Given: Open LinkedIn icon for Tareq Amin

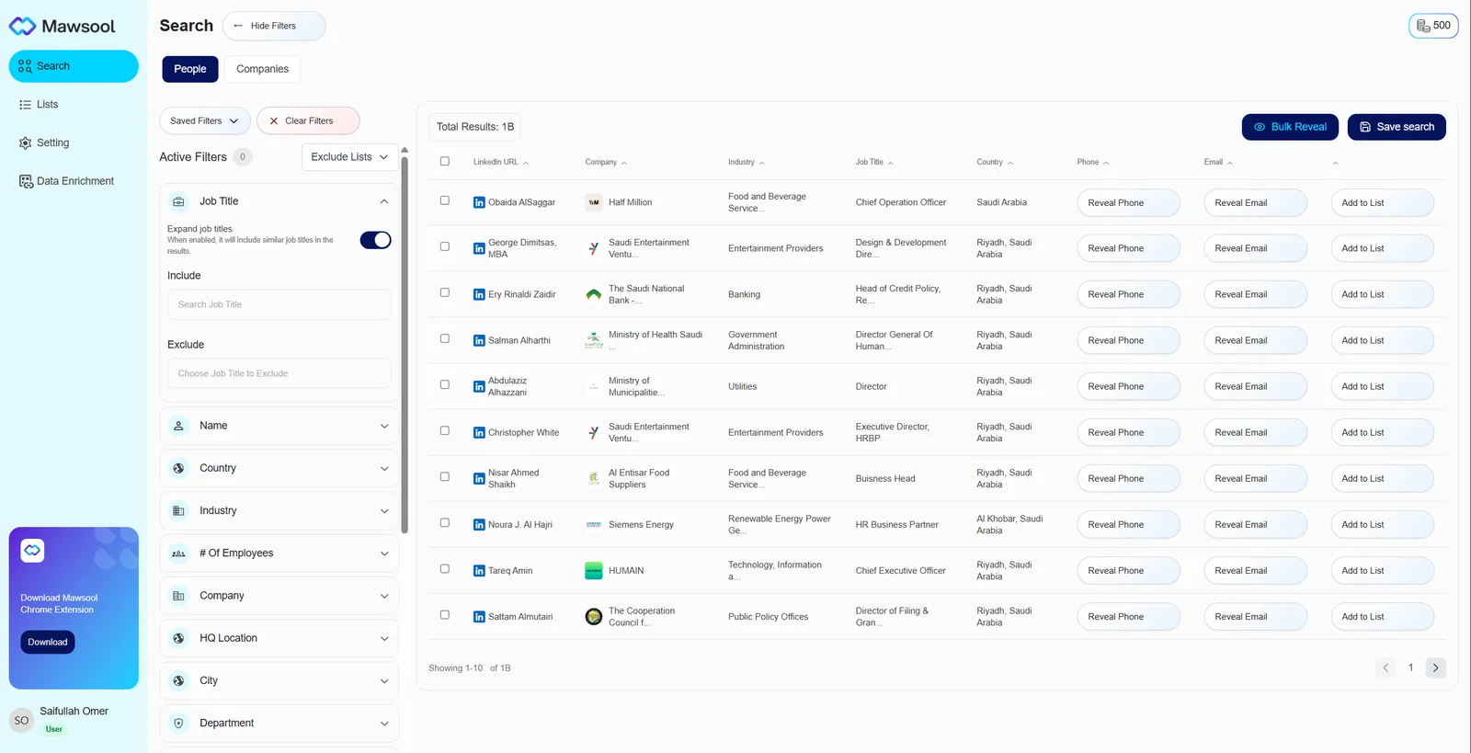Looking at the screenshot, I should 479,571.
